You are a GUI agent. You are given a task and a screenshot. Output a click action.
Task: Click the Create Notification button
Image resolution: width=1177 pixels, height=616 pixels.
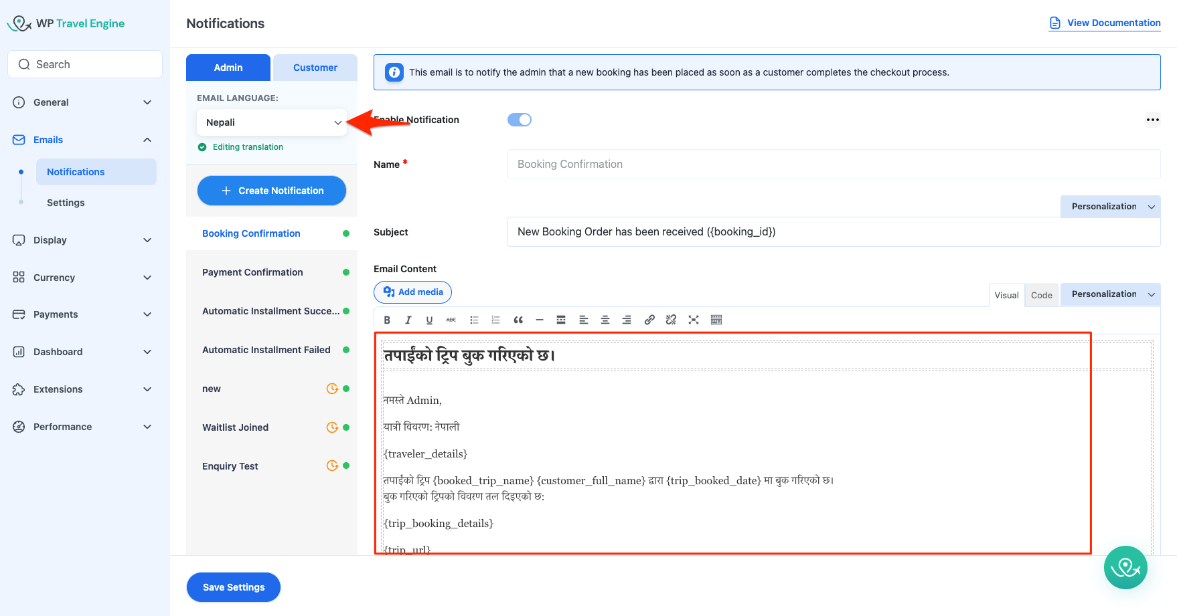[271, 191]
